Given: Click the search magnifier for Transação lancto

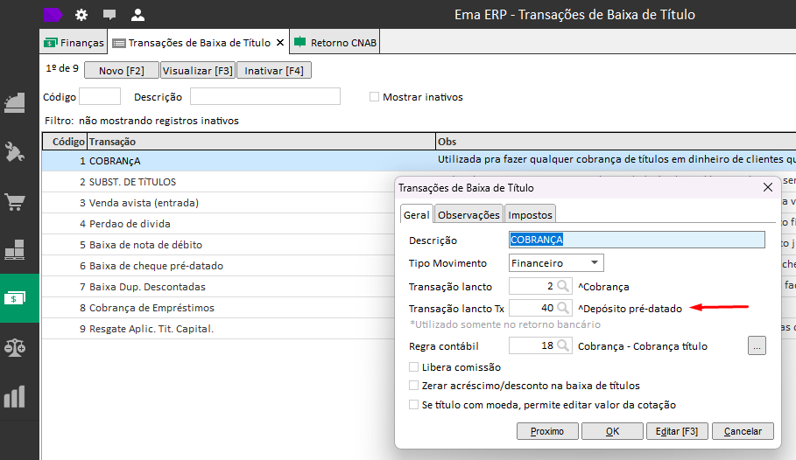Looking at the screenshot, I should [x=562, y=286].
